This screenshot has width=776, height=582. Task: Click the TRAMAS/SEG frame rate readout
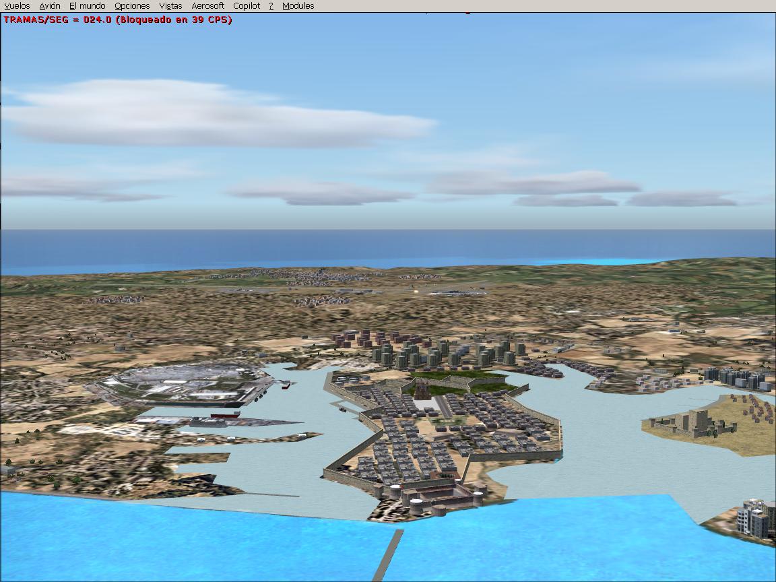coord(118,20)
